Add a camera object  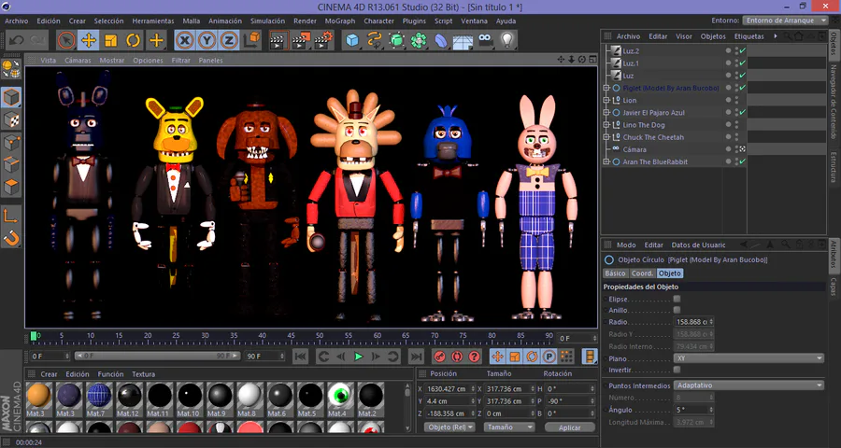(x=485, y=40)
